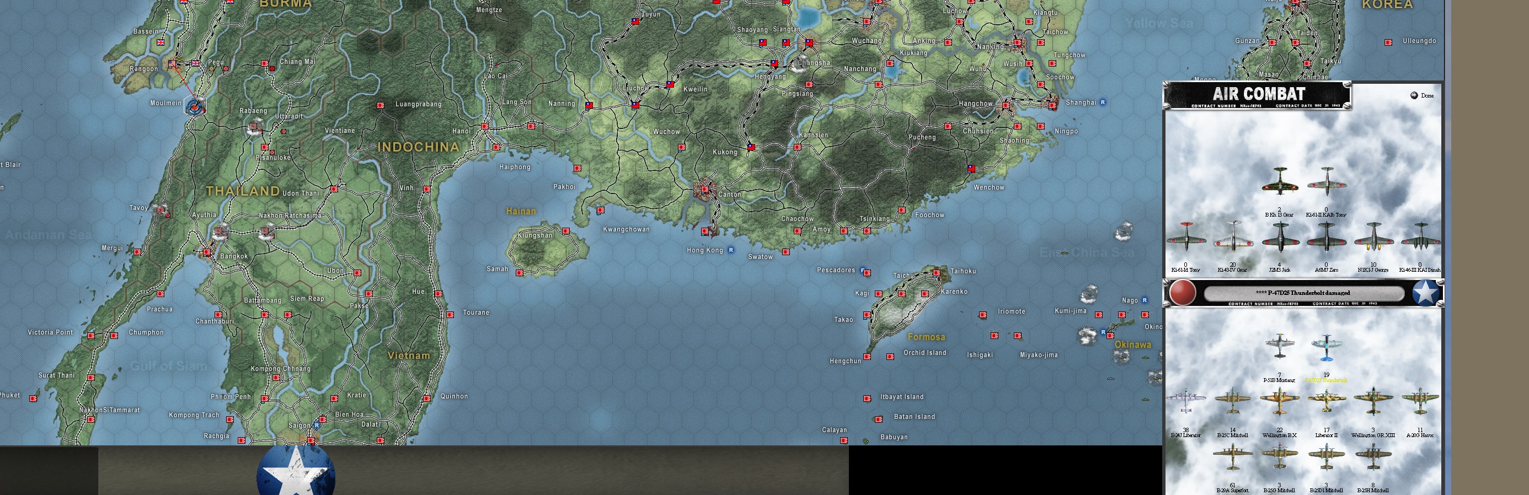Viewport: 1529px width, 495px height.
Task: Click the Japanese base marker at Hanoi
Action: click(485, 126)
